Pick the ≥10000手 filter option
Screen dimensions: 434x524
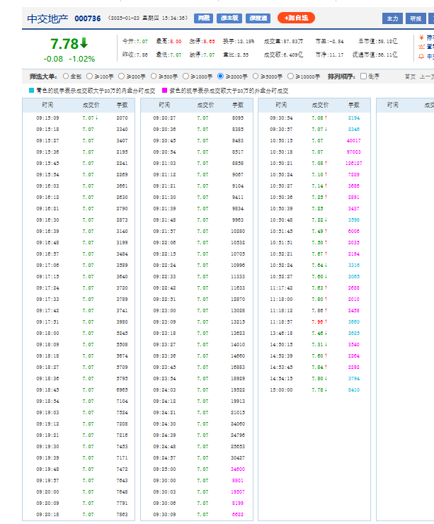click(x=292, y=76)
